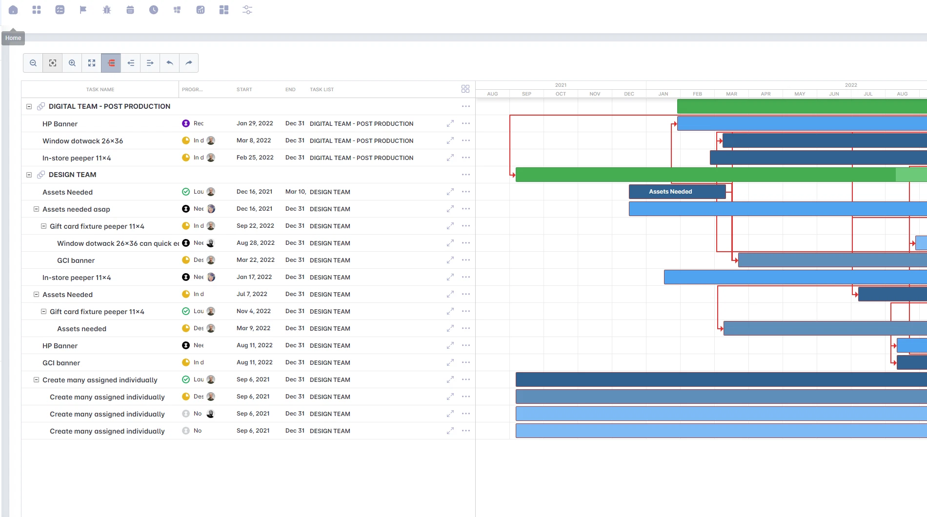The width and height of the screenshot is (927, 517).
Task: Open the three-dot menu on DESIGN TEAM row
Action: click(x=465, y=175)
